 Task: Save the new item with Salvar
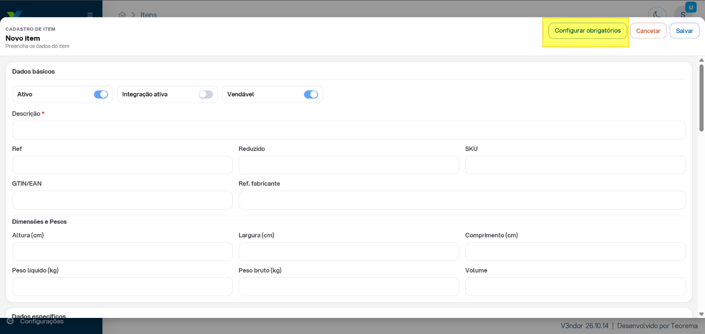[x=685, y=31]
